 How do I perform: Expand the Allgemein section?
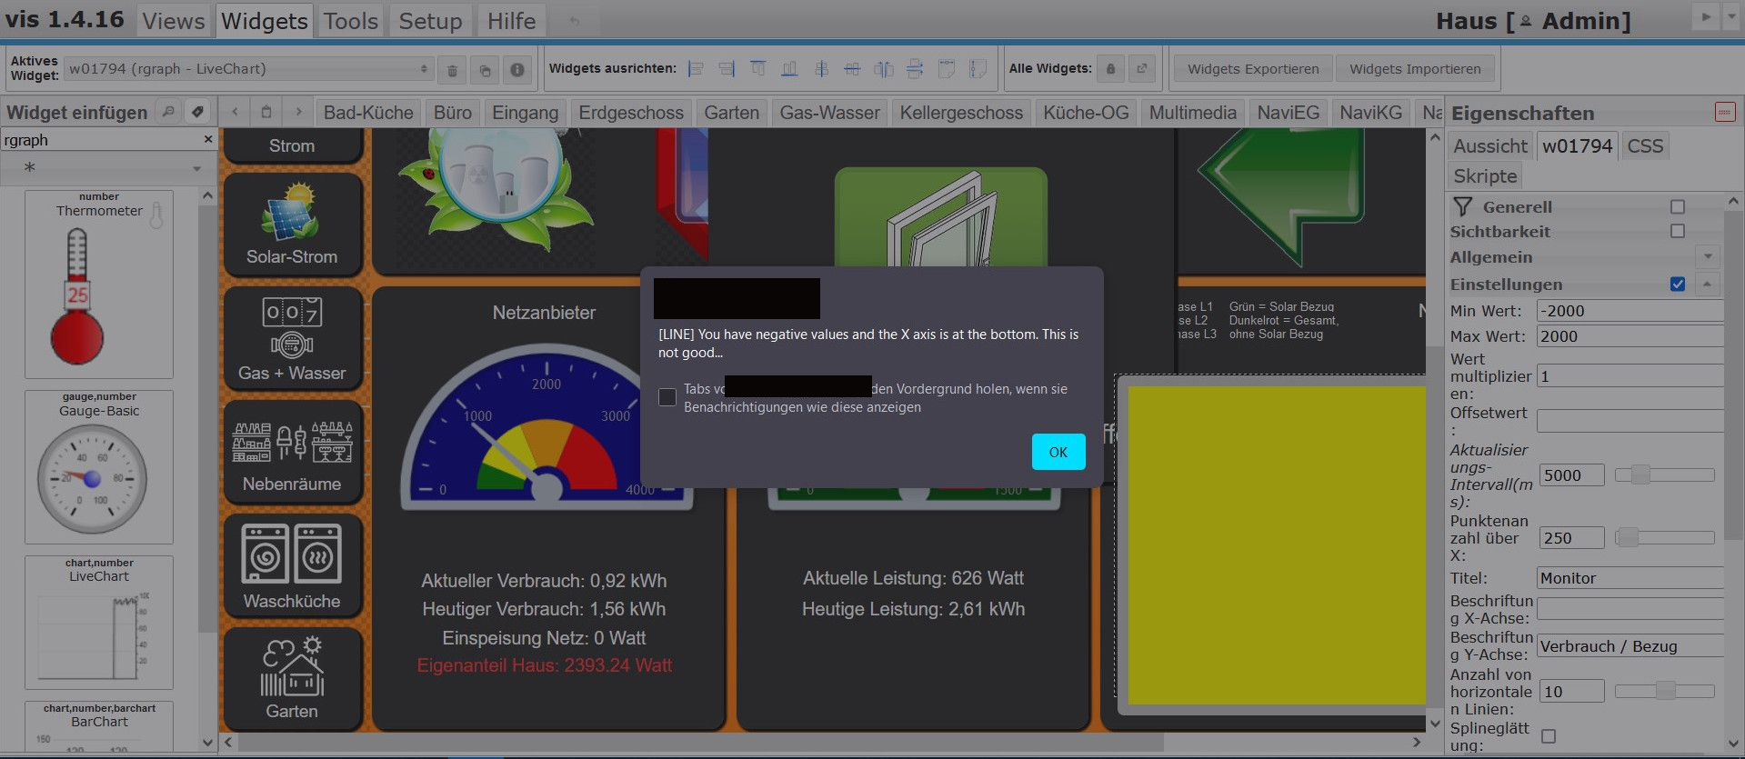[x=1708, y=257]
